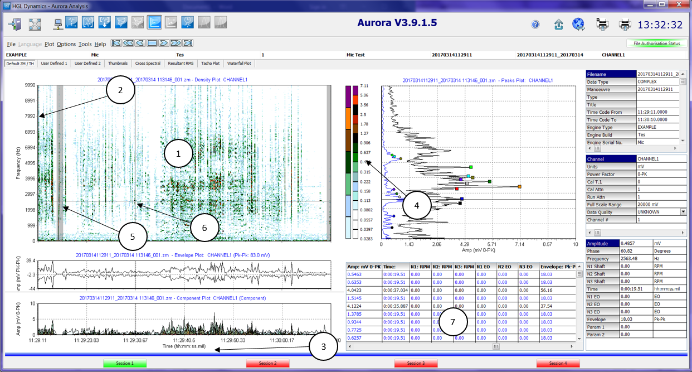Select the highlighted waterfall plot toolbar icon
The image size is (692, 372).
click(154, 23)
